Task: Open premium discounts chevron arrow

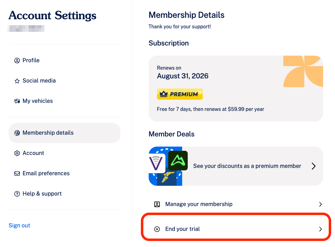Action: (x=313, y=166)
